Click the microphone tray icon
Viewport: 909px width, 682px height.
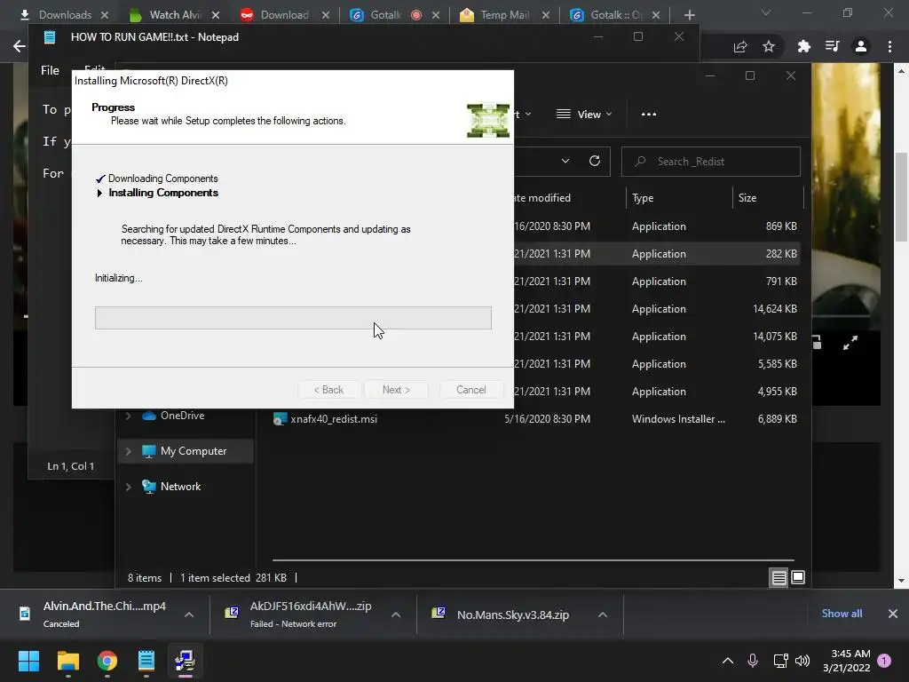coord(753,661)
